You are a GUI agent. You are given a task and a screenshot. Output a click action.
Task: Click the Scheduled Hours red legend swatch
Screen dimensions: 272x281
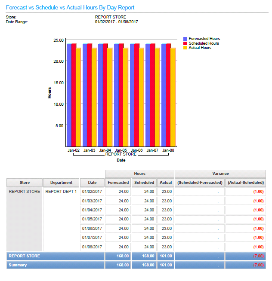coord(185,43)
